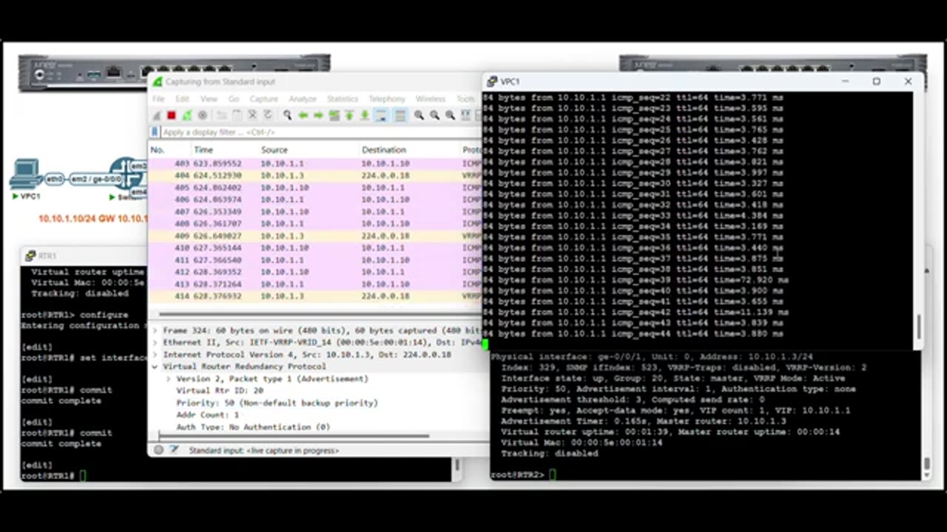Select packet 407 in packet list
Viewport: 947px width, 532px height.
(x=316, y=212)
